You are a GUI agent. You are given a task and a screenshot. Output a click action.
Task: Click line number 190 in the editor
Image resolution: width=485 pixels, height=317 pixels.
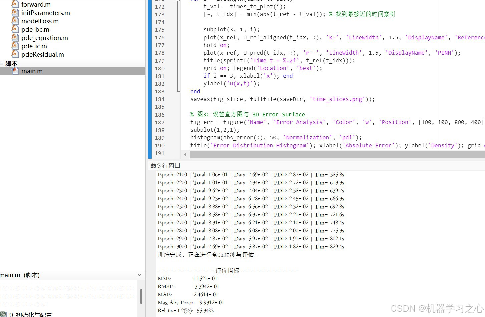[160, 145]
